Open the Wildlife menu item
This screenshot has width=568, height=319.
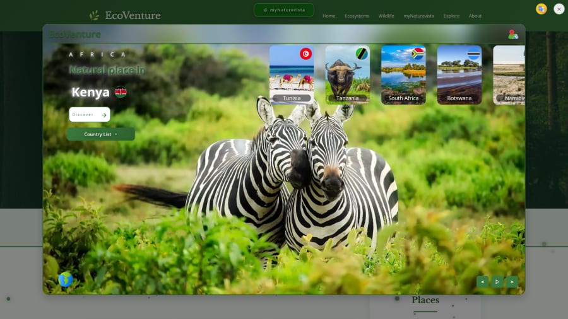pyautogui.click(x=386, y=16)
